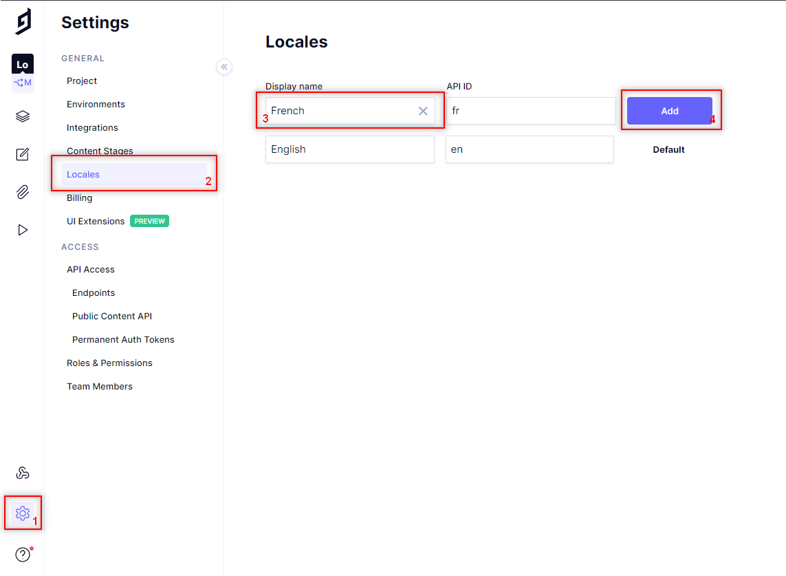Go to Content editor pencil icon
The width and height of the screenshot is (786, 576).
[23, 154]
